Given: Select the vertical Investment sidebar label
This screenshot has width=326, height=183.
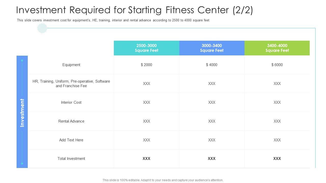Looking at the screenshot, I should pos(22,113).
